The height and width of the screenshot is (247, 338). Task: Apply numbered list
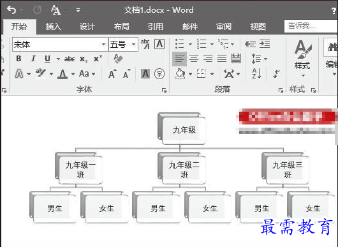coord(202,44)
